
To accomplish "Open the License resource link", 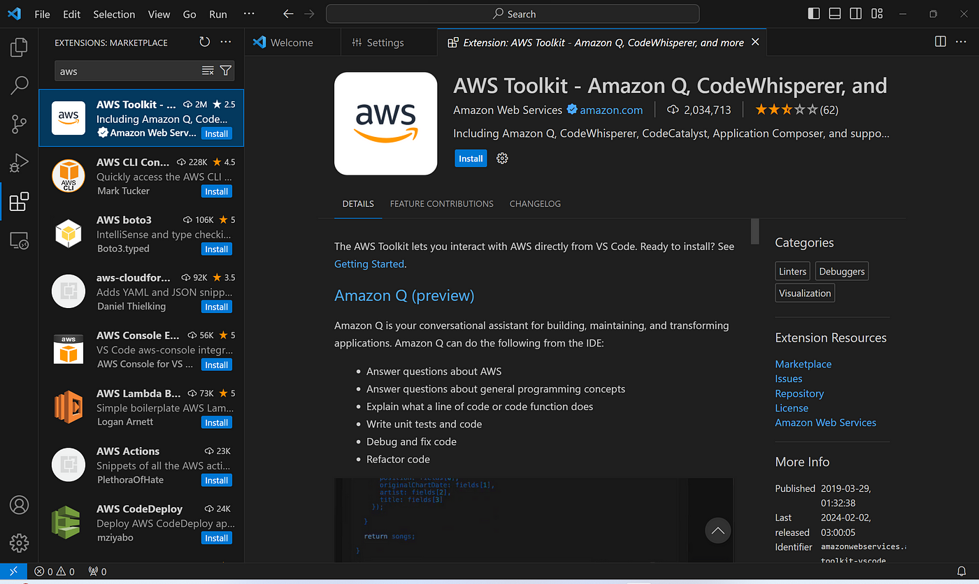I will [792, 408].
